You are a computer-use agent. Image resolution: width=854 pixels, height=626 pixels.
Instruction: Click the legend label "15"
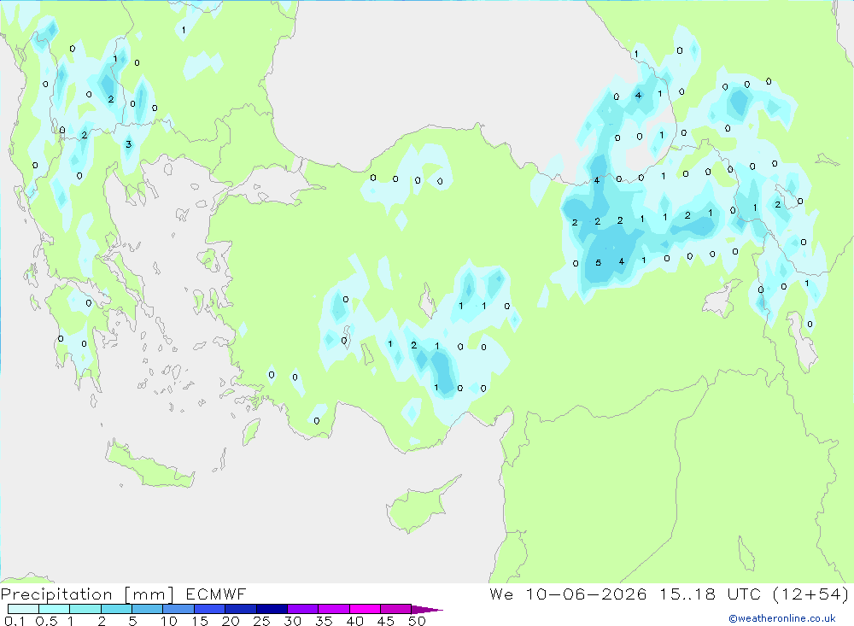click(x=200, y=621)
